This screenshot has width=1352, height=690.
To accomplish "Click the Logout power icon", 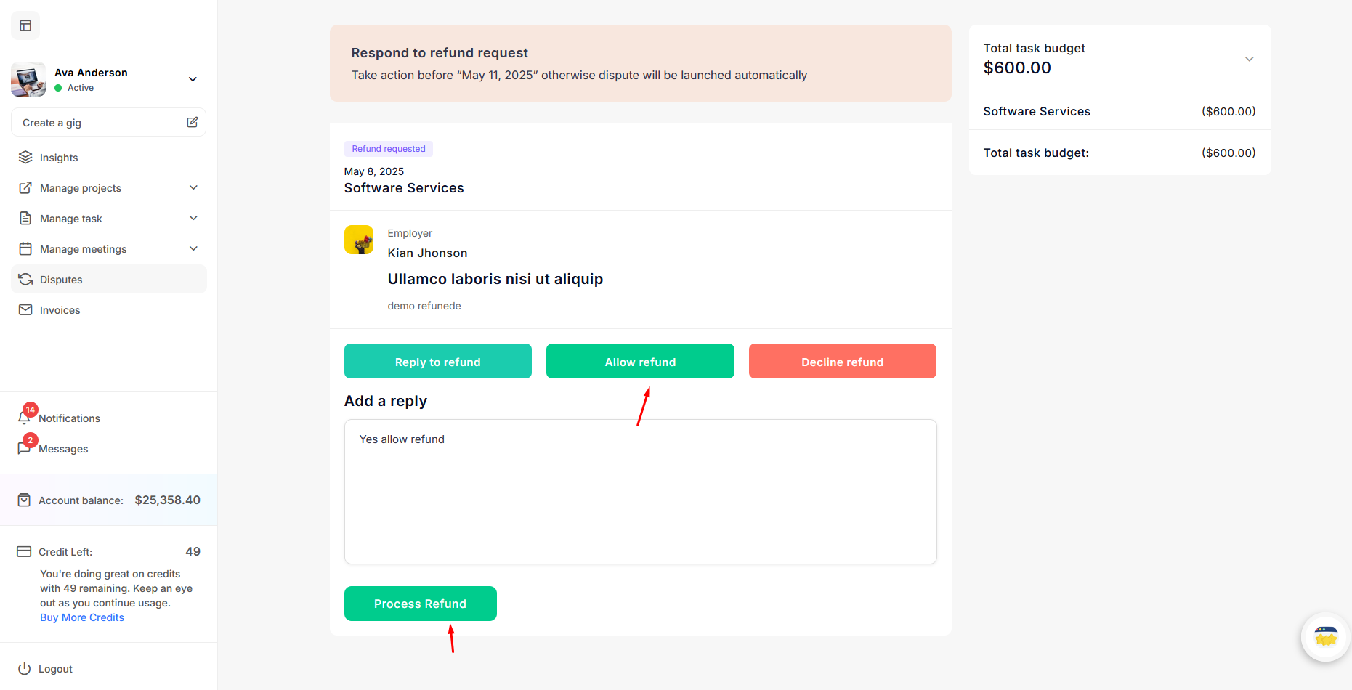I will 25,668.
